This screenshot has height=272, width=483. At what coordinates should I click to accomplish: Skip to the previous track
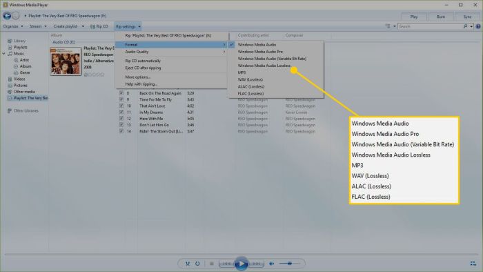[226, 264]
